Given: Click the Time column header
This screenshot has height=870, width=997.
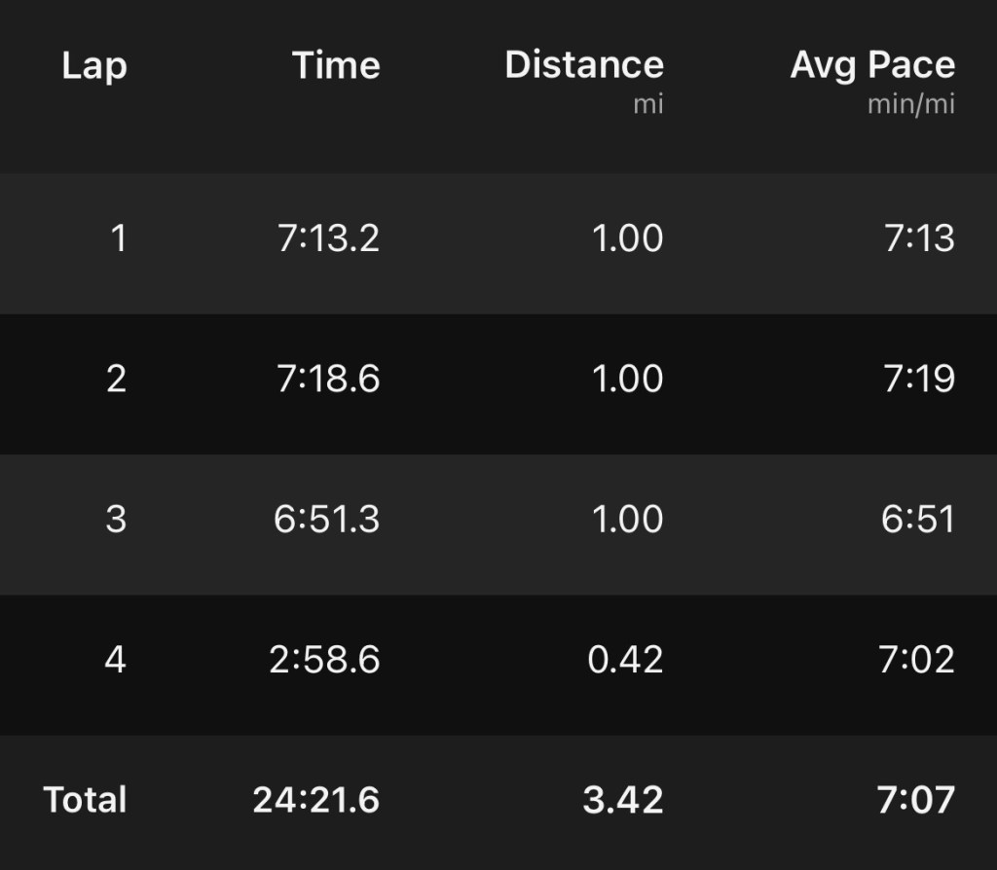Looking at the screenshot, I should (336, 66).
